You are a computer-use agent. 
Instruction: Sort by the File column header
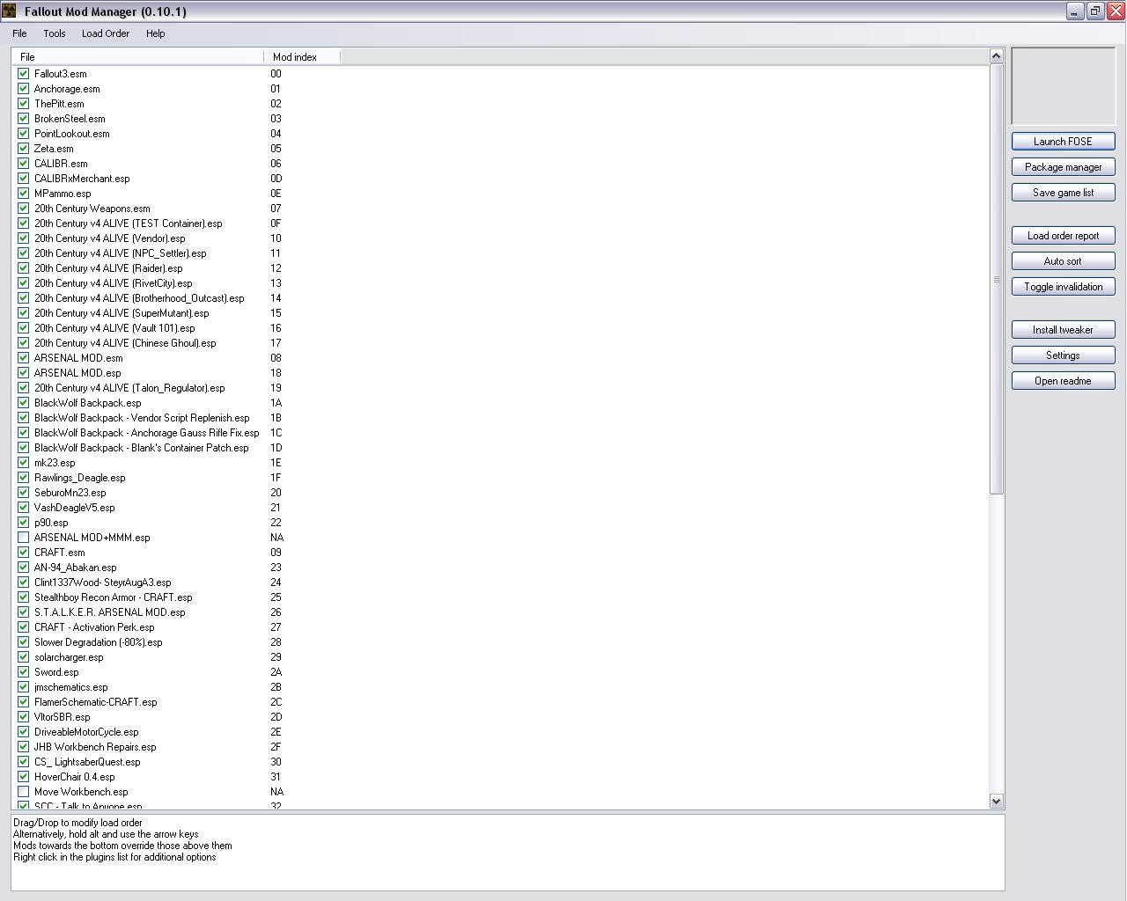click(137, 56)
